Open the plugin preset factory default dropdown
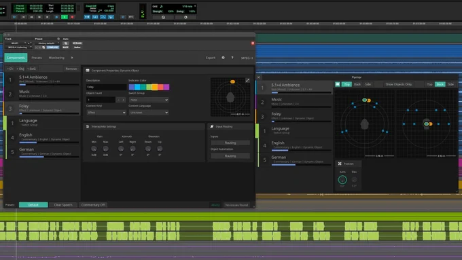 [x=47, y=43]
